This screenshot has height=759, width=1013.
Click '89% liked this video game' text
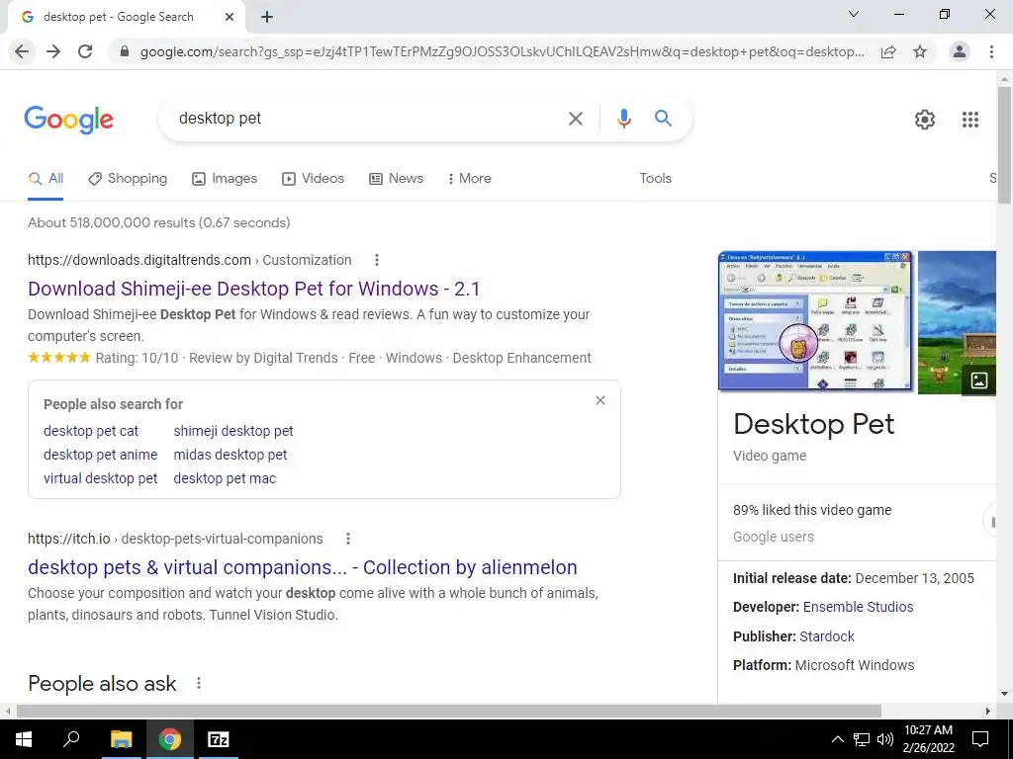812,510
